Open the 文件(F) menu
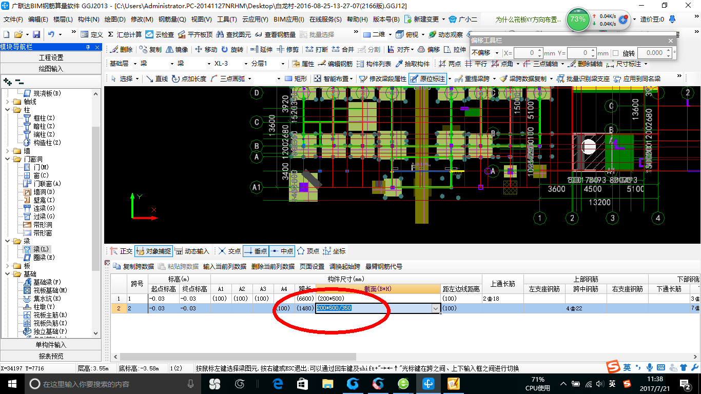The width and height of the screenshot is (701, 394). 13,19
